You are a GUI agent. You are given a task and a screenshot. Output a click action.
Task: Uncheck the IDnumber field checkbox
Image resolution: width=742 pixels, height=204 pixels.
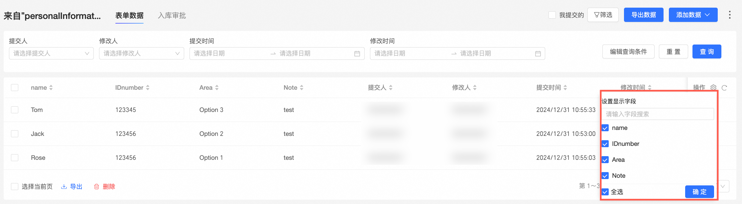(605, 144)
